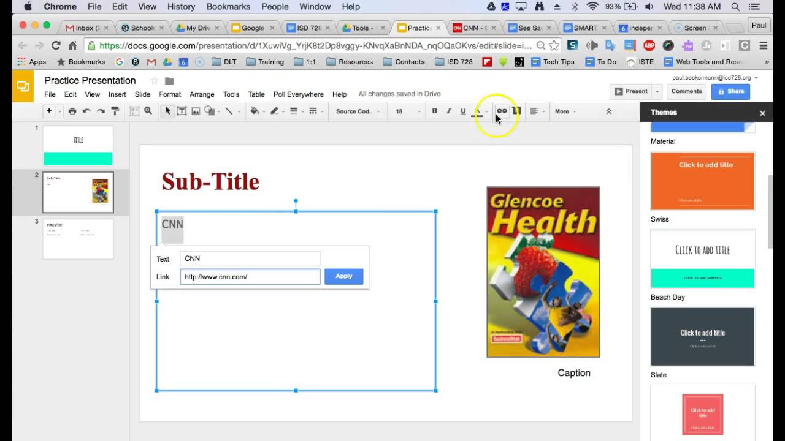Select slide 3 thumbnail in filmstrip
Screen dimensions: 785x441
(78, 239)
